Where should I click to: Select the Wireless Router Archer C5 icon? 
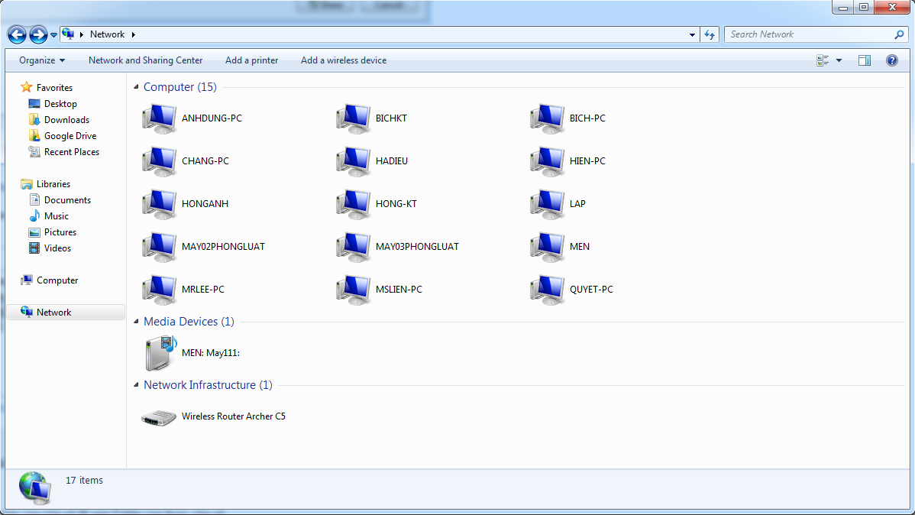click(x=159, y=417)
